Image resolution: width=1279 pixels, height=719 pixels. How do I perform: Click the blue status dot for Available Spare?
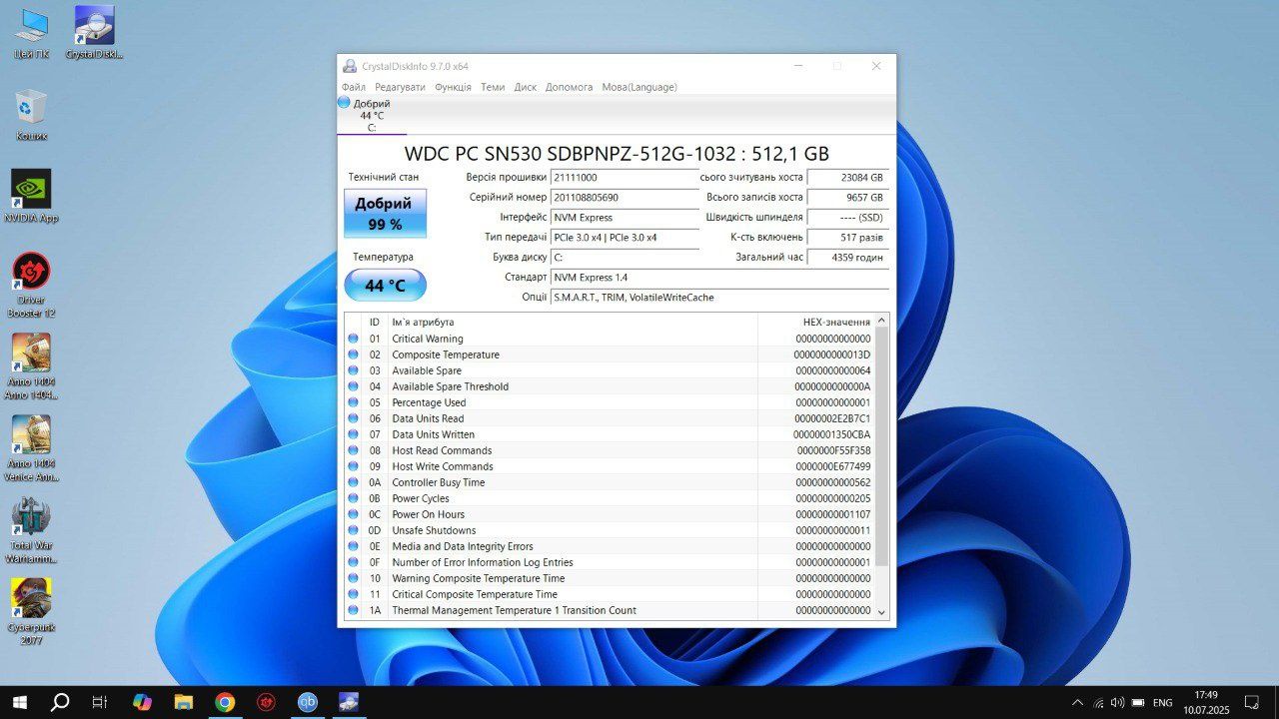[353, 370]
